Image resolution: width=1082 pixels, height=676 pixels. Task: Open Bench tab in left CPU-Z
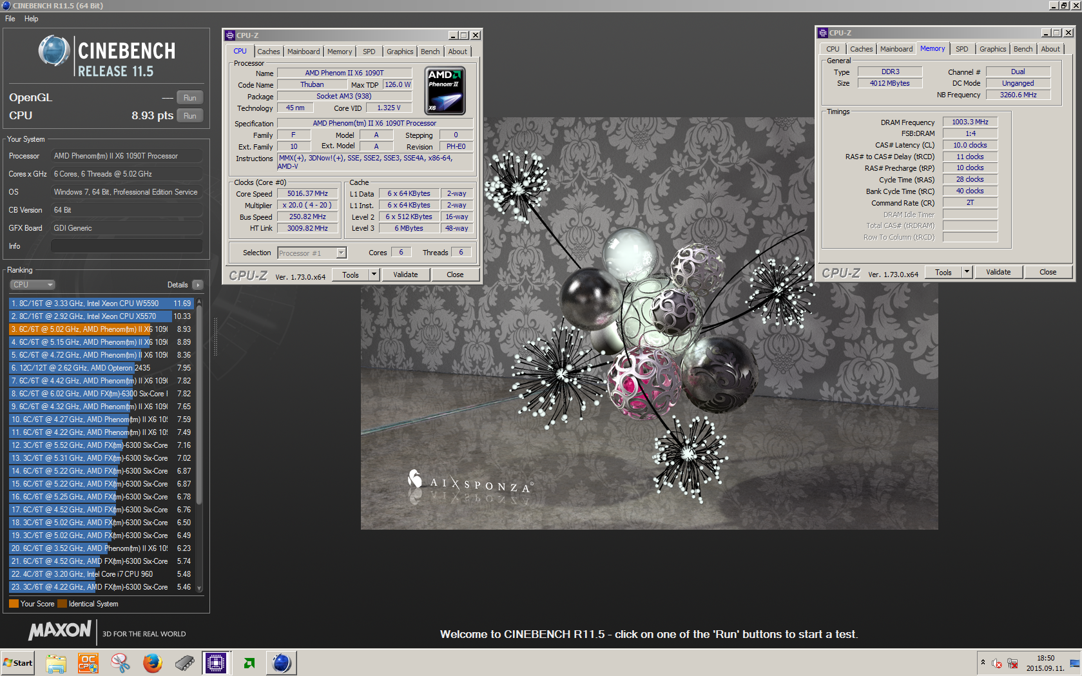pyautogui.click(x=430, y=52)
